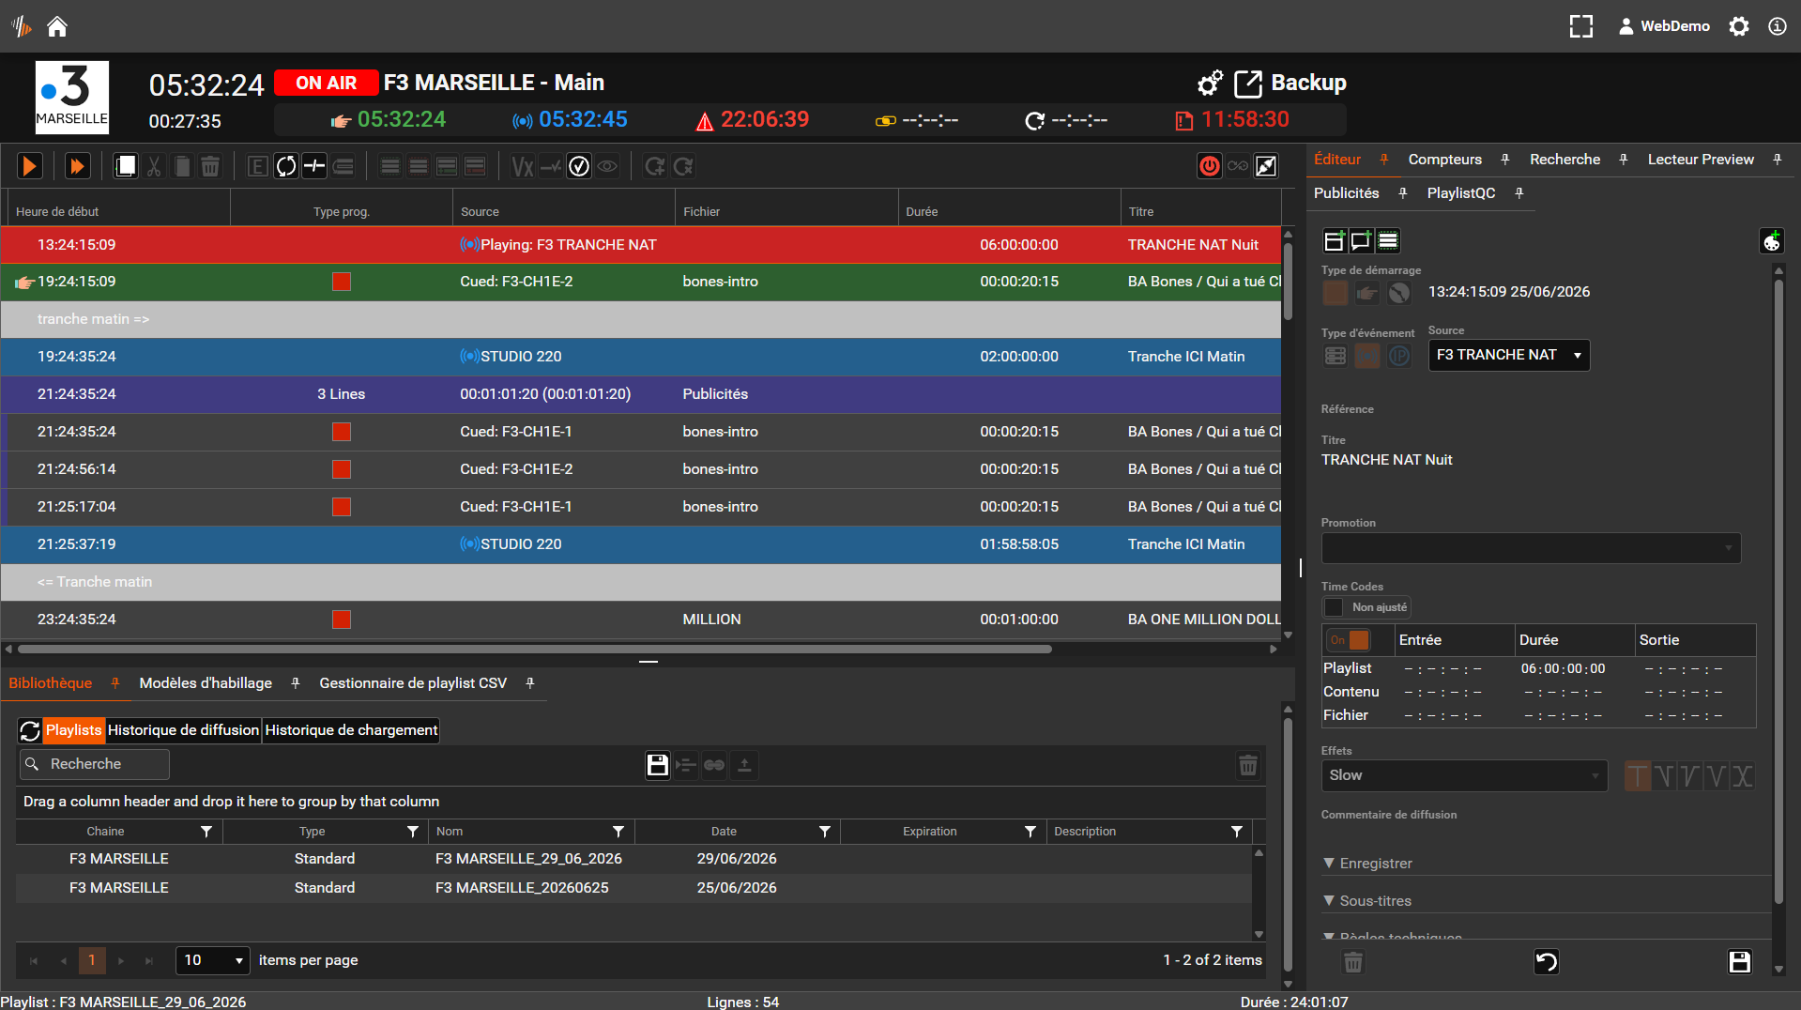This screenshot has width=1801, height=1010.
Task: Toggle the On switch in Time Codes table
Action: click(x=1349, y=640)
